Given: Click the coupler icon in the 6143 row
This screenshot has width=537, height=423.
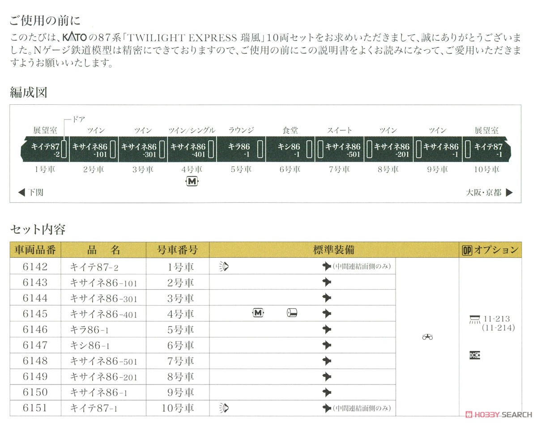Looking at the screenshot, I should tap(327, 282).
